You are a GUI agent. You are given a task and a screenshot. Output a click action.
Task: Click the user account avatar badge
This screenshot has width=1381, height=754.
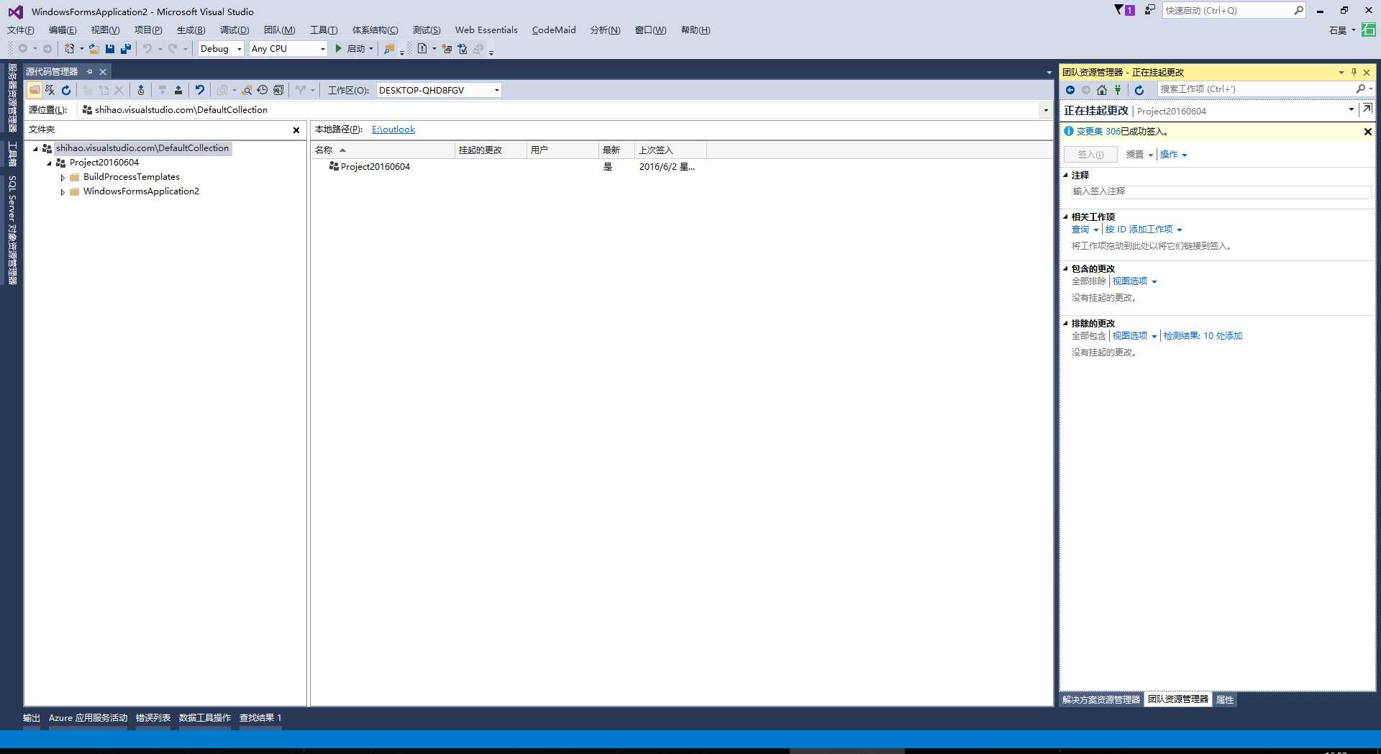(1369, 30)
